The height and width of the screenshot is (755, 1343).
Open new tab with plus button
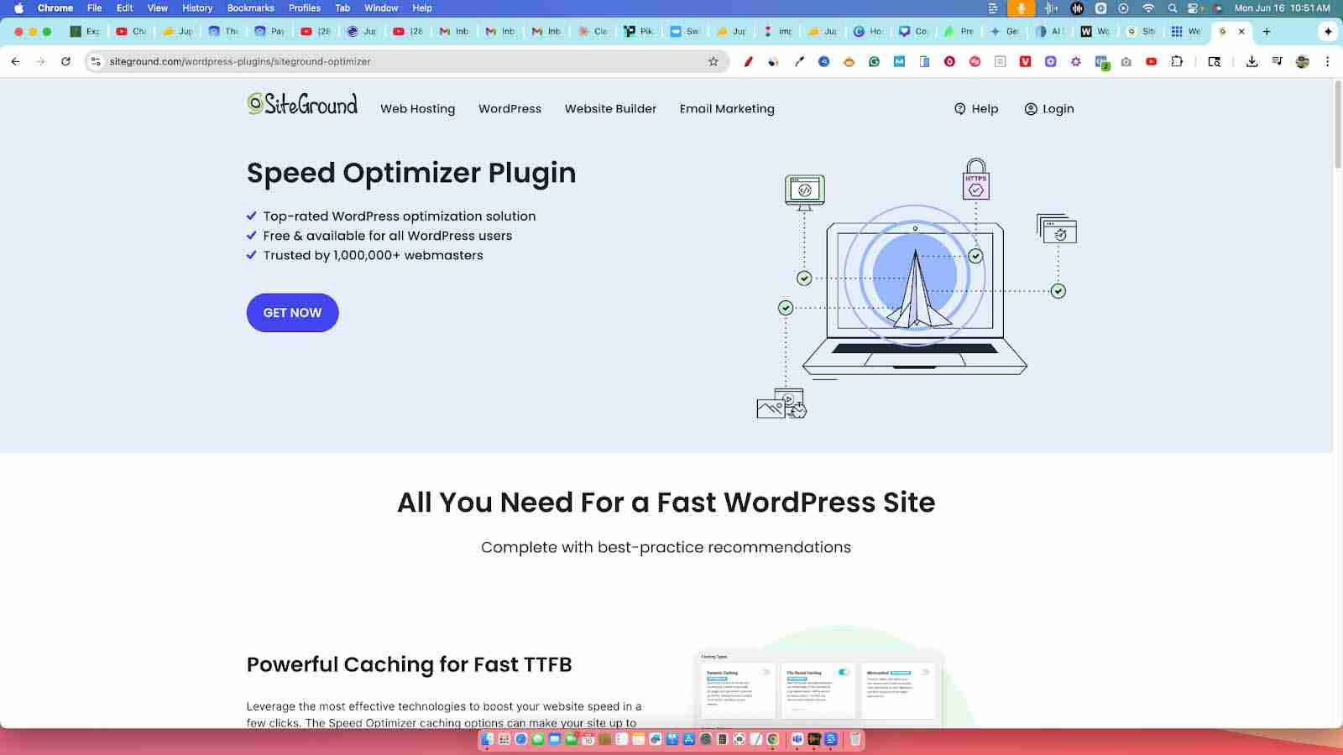[1267, 31]
